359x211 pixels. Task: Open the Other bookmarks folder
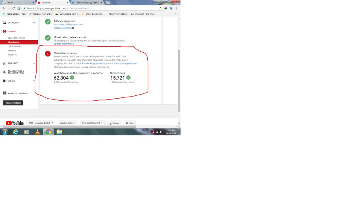coord(92,14)
